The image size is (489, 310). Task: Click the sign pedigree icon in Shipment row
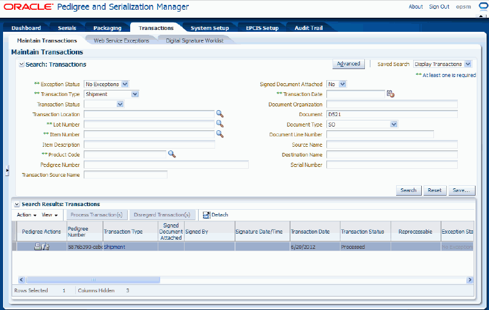click(x=46, y=246)
